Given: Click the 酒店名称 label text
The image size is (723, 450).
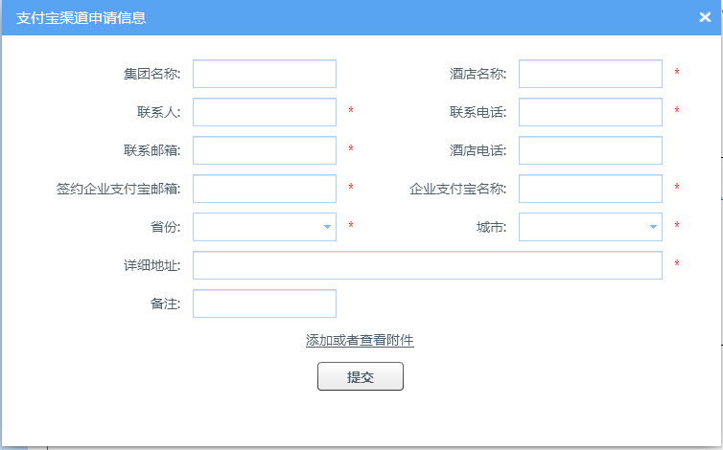Looking at the screenshot, I should click(x=478, y=74).
